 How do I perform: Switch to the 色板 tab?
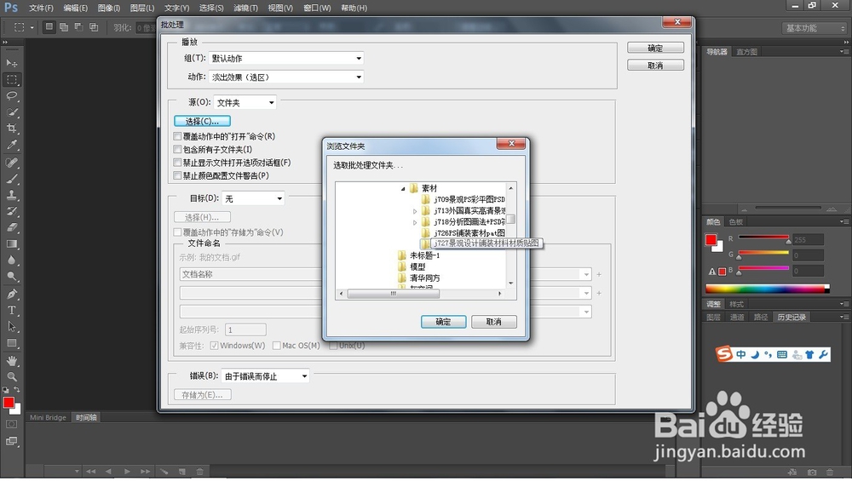(736, 221)
